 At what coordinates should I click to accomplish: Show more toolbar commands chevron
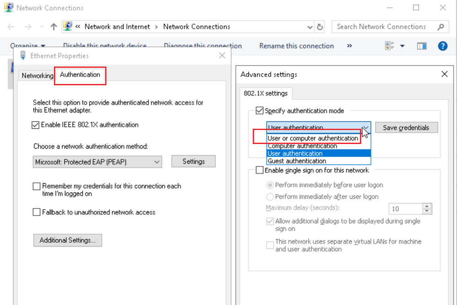coord(349,46)
